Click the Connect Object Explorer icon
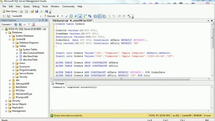This screenshot has width=215, height=121. pyautogui.click(x=16, y=25)
